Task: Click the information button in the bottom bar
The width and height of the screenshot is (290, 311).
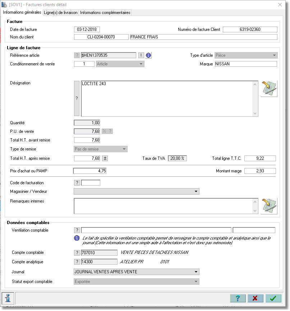Action: tap(8, 298)
